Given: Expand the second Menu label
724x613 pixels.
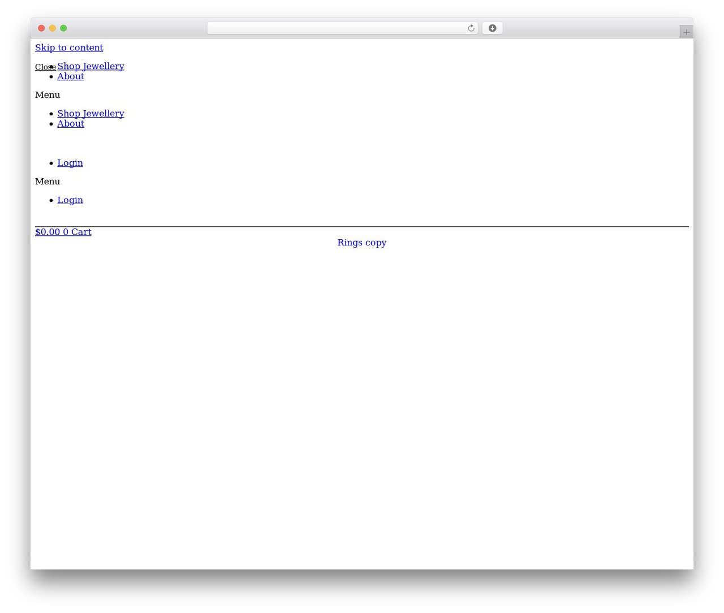Looking at the screenshot, I should coord(48,182).
